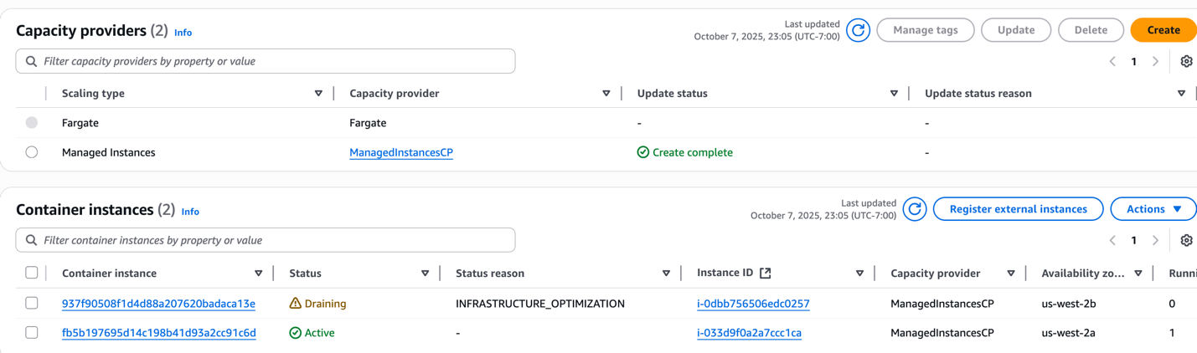
Task: Check the box for the Draining container instance
Action: pyautogui.click(x=32, y=303)
